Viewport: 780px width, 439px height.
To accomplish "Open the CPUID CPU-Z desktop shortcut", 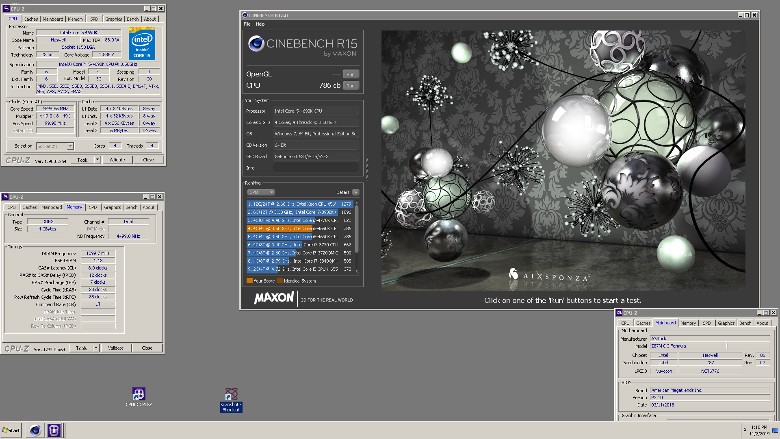I will point(139,397).
